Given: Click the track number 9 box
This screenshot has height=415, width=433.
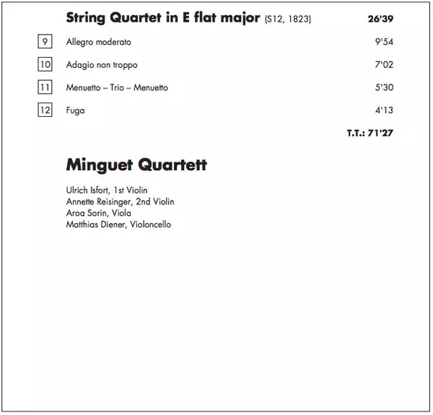Looking at the screenshot, I should [x=45, y=42].
